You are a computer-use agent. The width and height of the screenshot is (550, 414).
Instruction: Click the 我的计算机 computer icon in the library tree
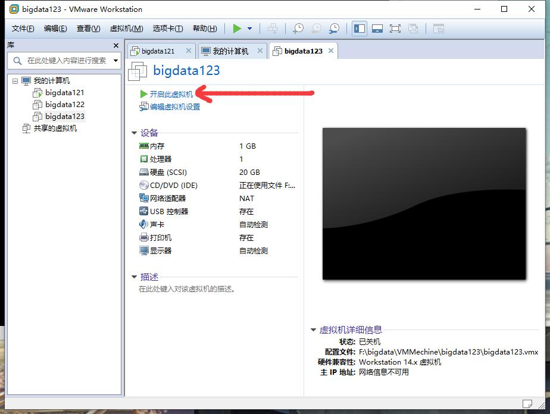(x=26, y=81)
